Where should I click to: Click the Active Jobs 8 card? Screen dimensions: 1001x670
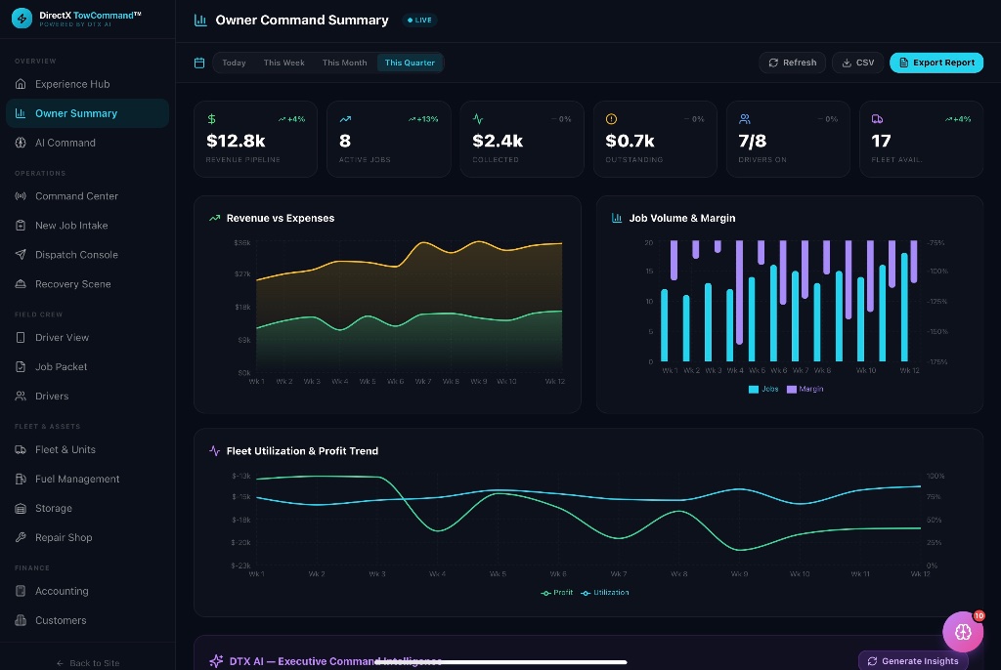[389, 139]
